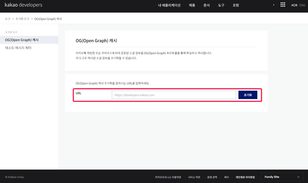Open the 포럼 menu

tap(236, 5)
